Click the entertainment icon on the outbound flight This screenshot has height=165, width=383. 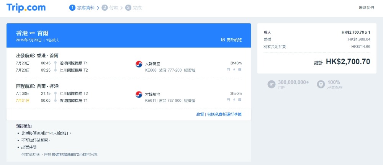pyautogui.click(x=240, y=69)
